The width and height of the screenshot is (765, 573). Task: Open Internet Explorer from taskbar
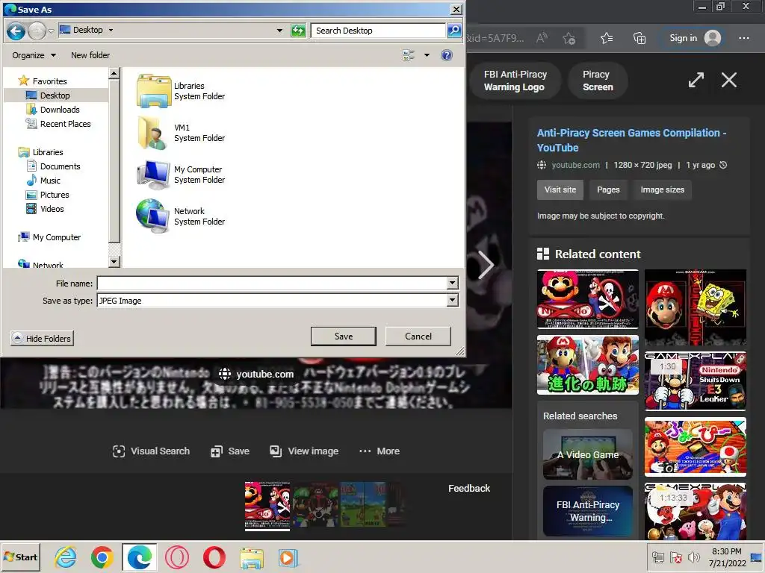pos(66,557)
